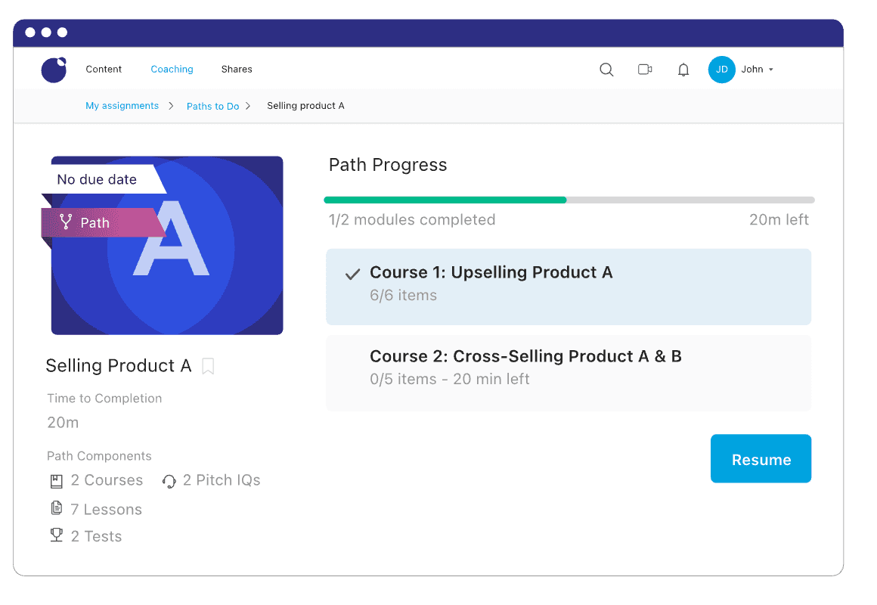Open the John account dropdown
Image resolution: width=877 pixels, height=605 pixels.
tap(744, 69)
